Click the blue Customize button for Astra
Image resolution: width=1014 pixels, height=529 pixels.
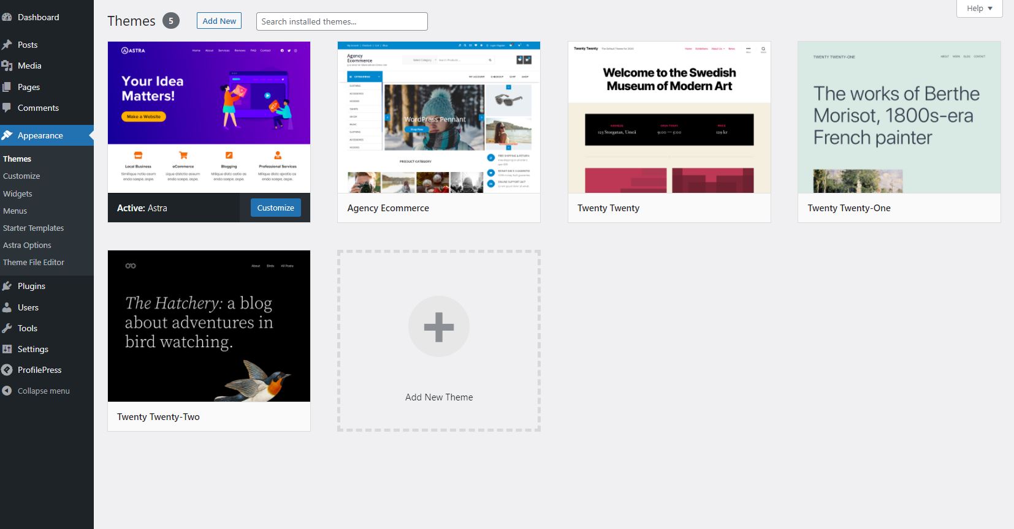276,208
